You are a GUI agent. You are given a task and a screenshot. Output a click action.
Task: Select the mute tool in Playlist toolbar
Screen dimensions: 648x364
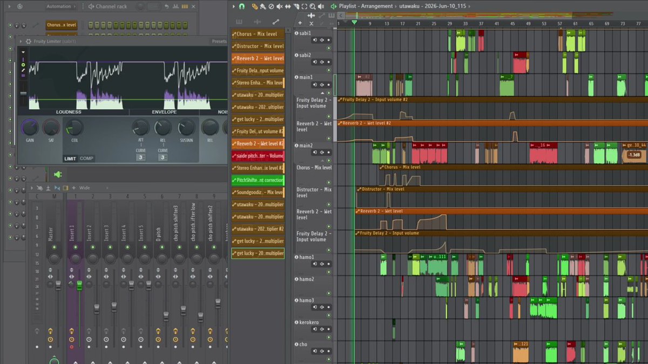click(x=280, y=6)
